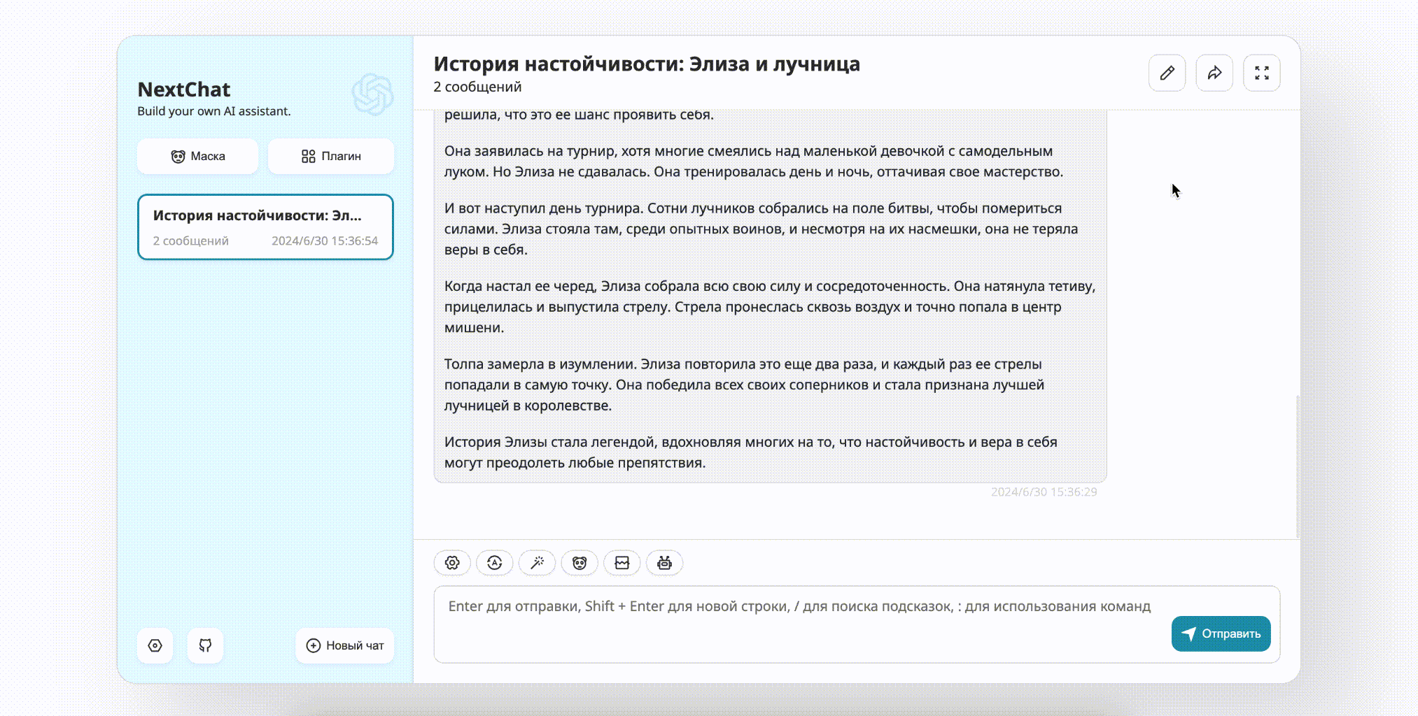Click the chat title 'История настойчивости: Элиза и лучница'

(647, 64)
